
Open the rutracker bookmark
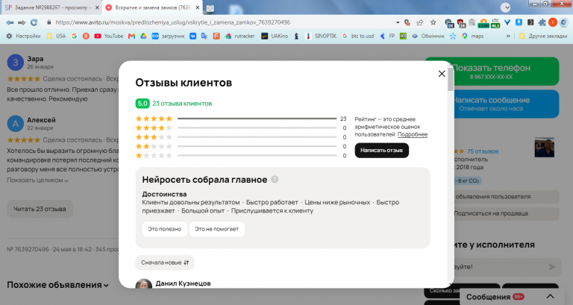tap(240, 36)
